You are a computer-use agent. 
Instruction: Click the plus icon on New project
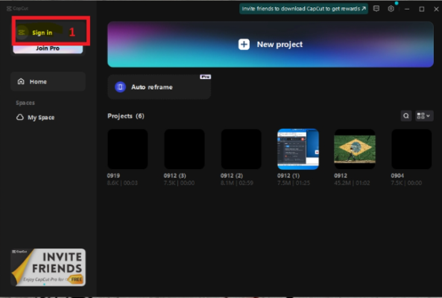click(244, 45)
